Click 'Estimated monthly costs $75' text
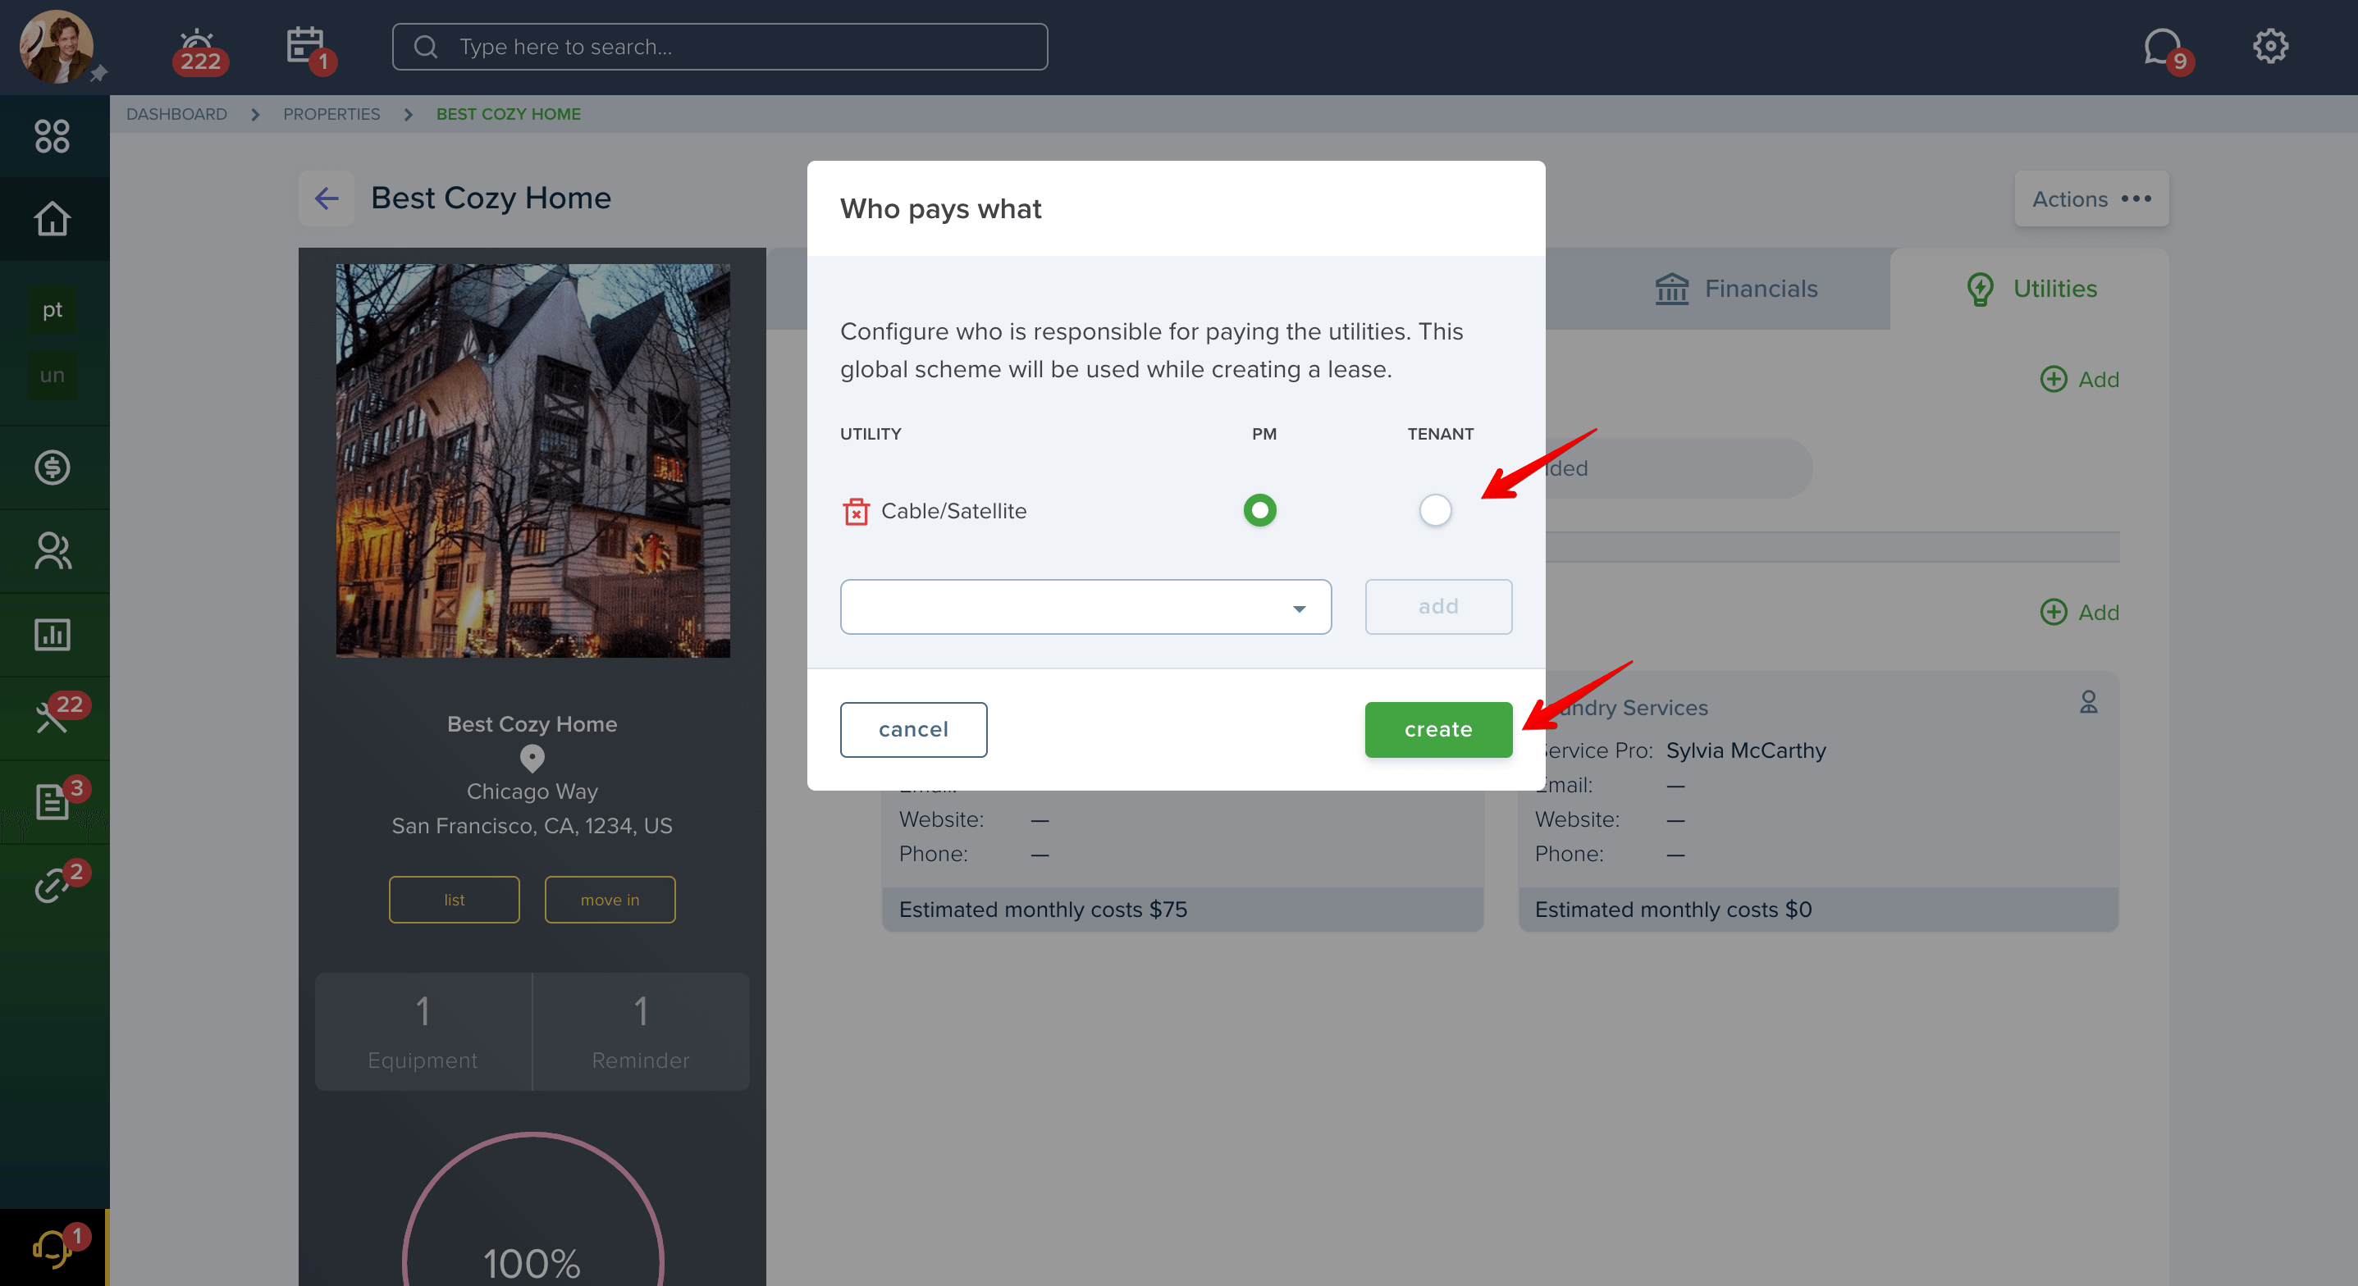The height and width of the screenshot is (1286, 2358). click(1043, 909)
